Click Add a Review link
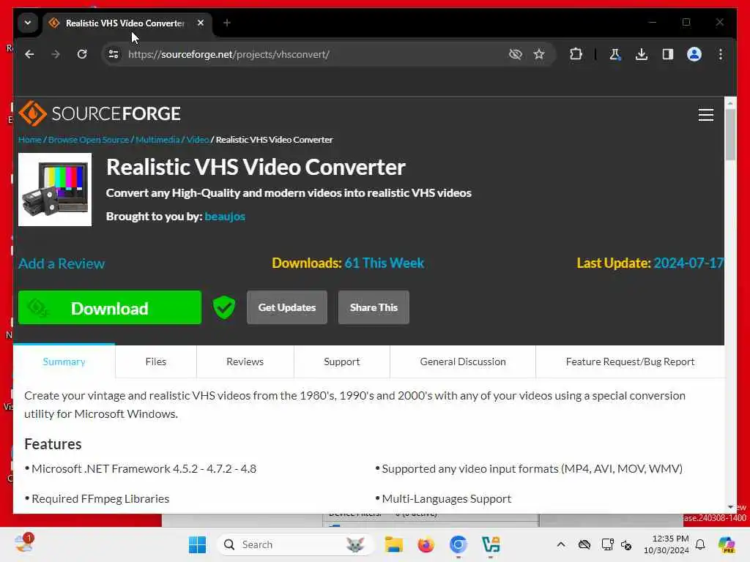The height and width of the screenshot is (562, 750). 62,263
